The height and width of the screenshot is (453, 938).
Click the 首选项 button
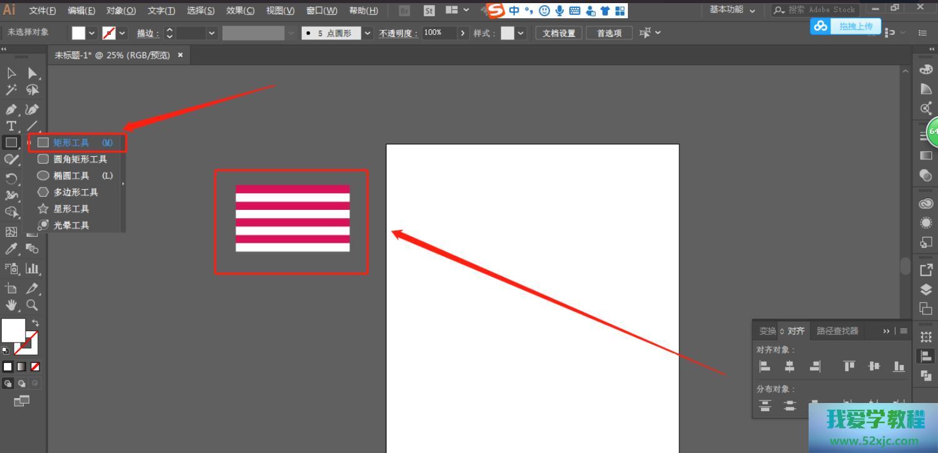click(609, 33)
